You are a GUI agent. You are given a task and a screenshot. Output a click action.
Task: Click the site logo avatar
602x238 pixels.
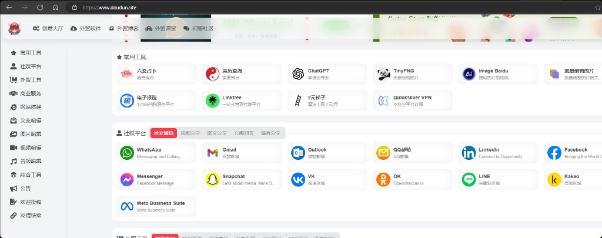pyautogui.click(x=15, y=28)
